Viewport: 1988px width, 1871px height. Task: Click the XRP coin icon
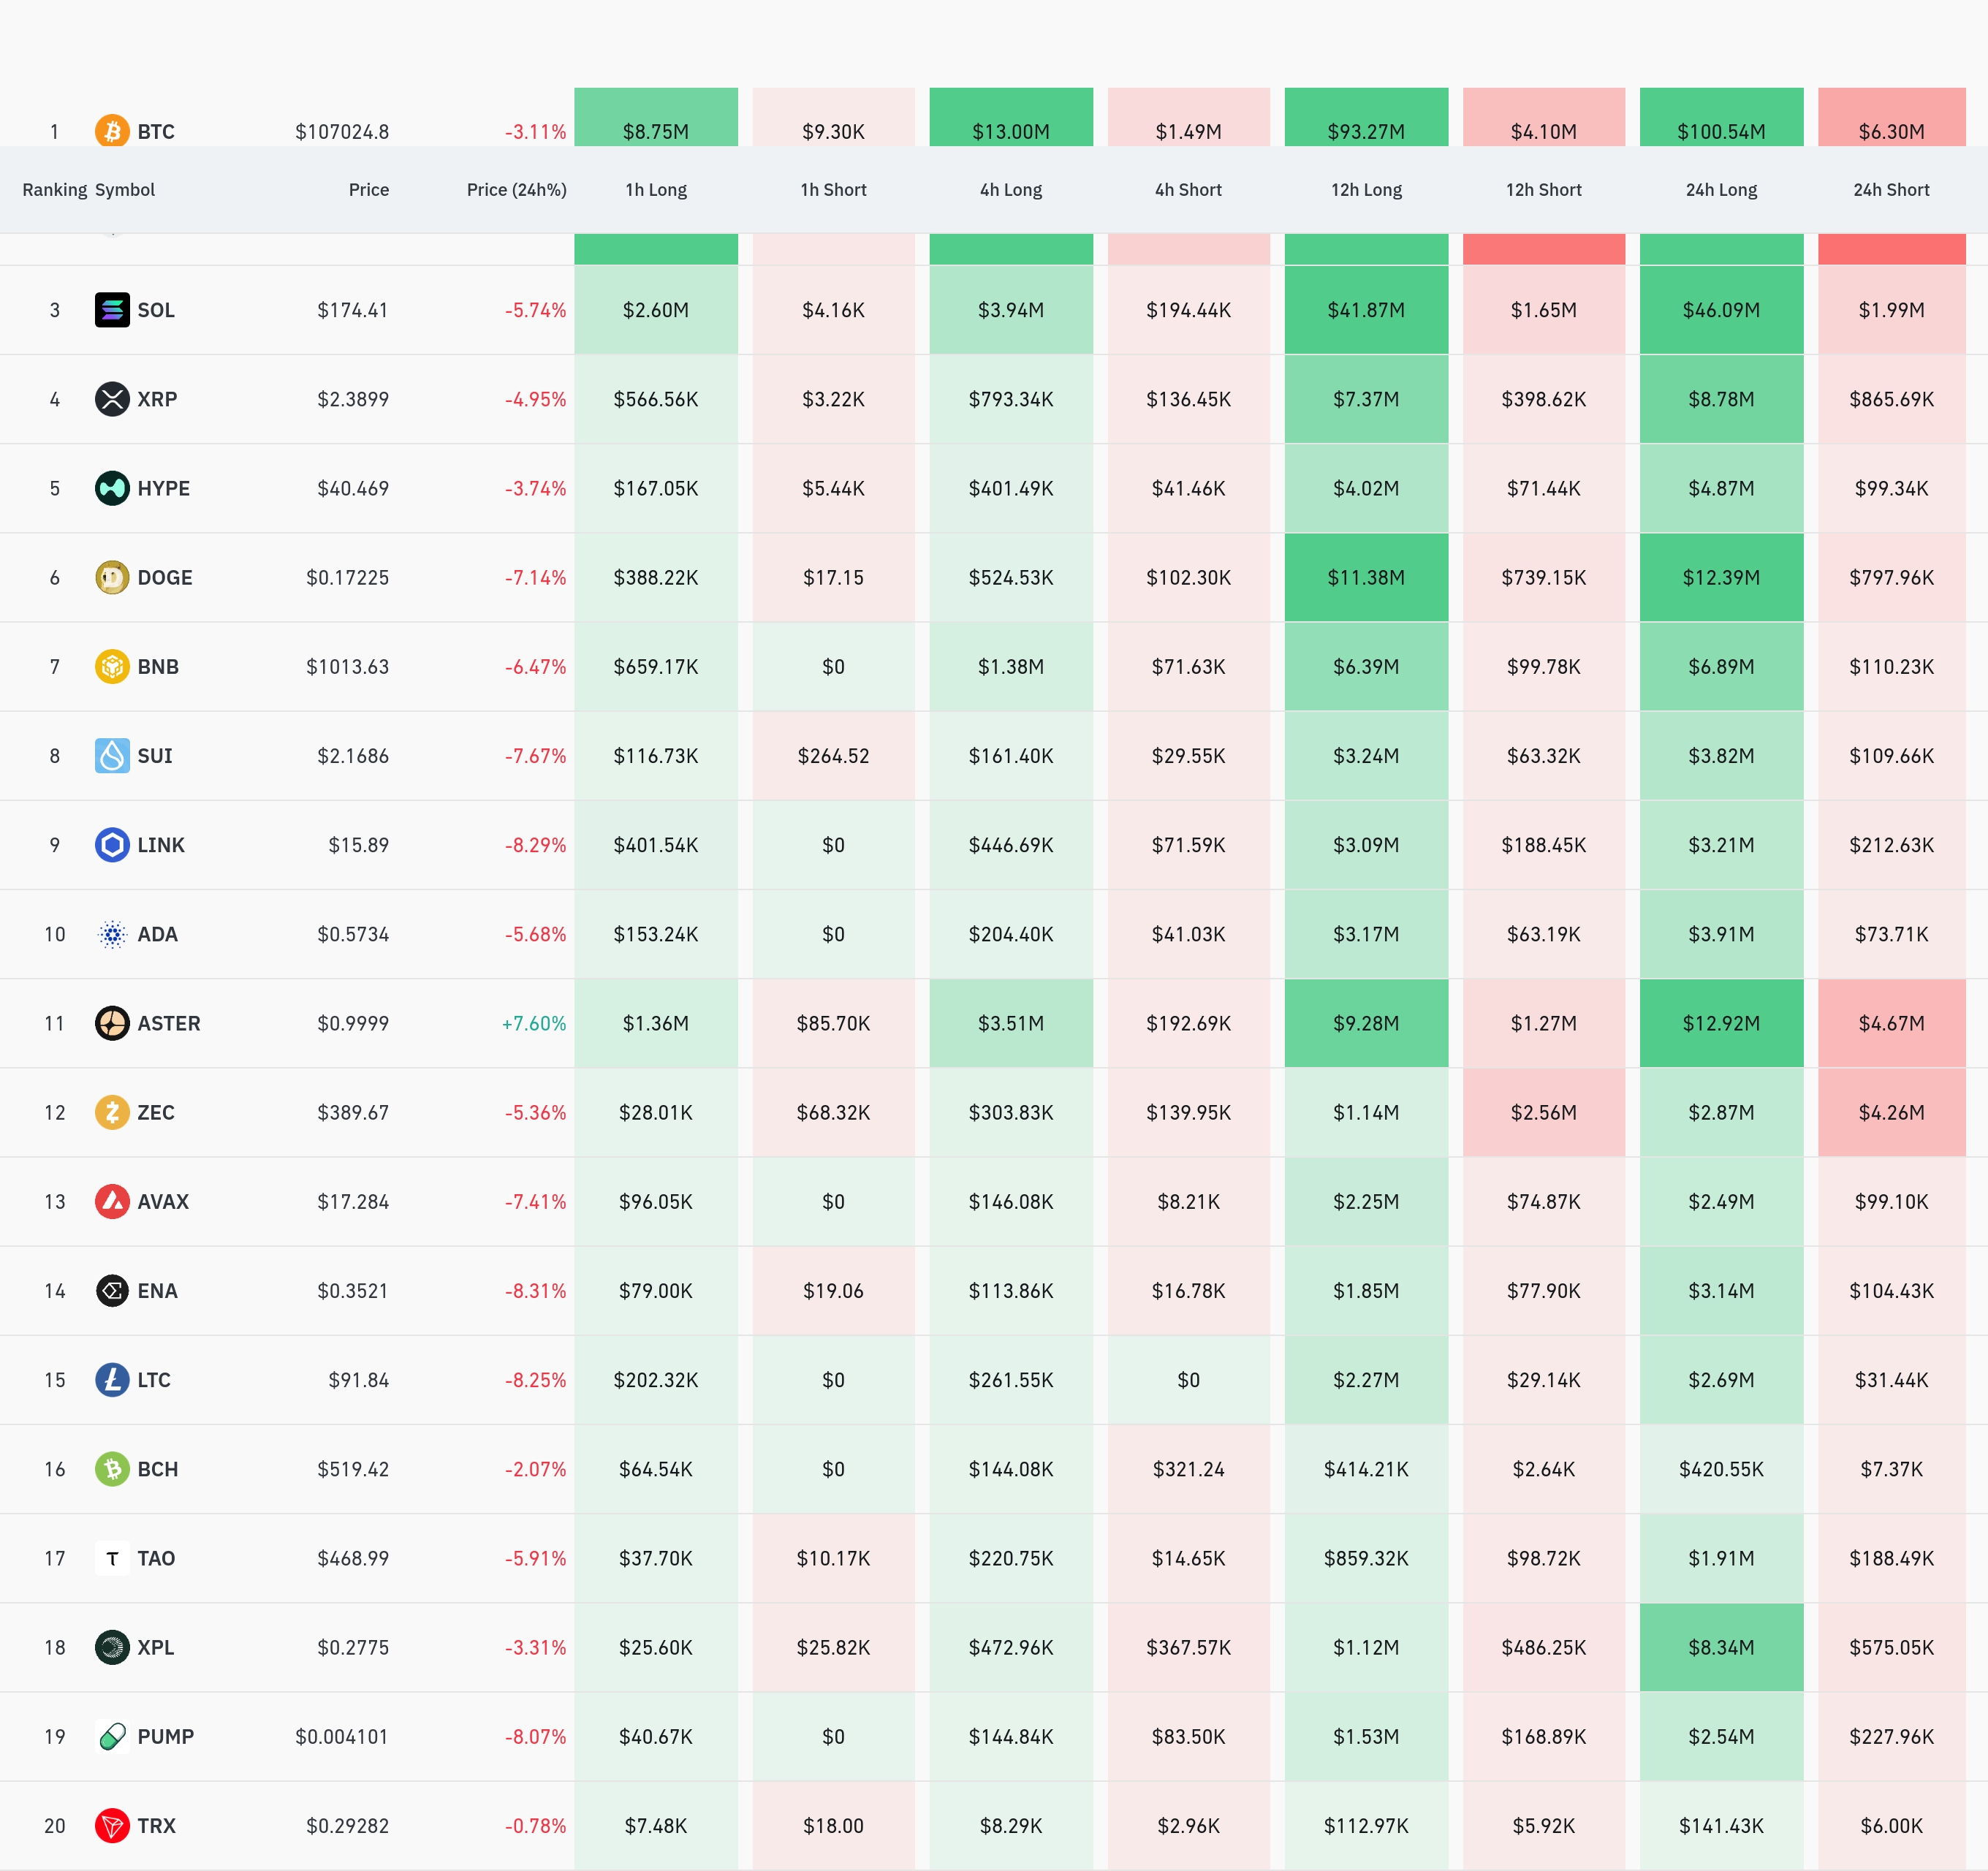tap(112, 399)
